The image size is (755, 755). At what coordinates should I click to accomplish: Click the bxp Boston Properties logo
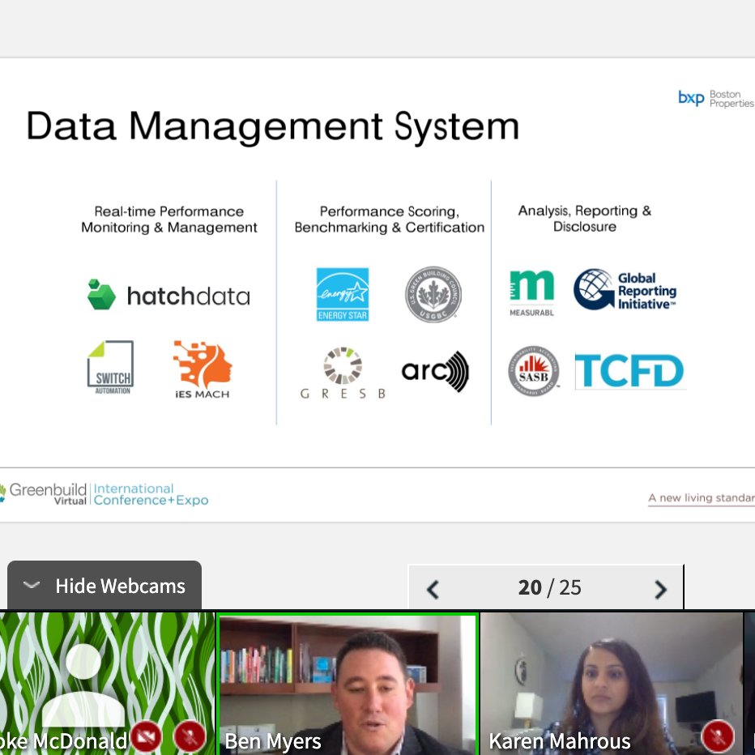tap(716, 98)
